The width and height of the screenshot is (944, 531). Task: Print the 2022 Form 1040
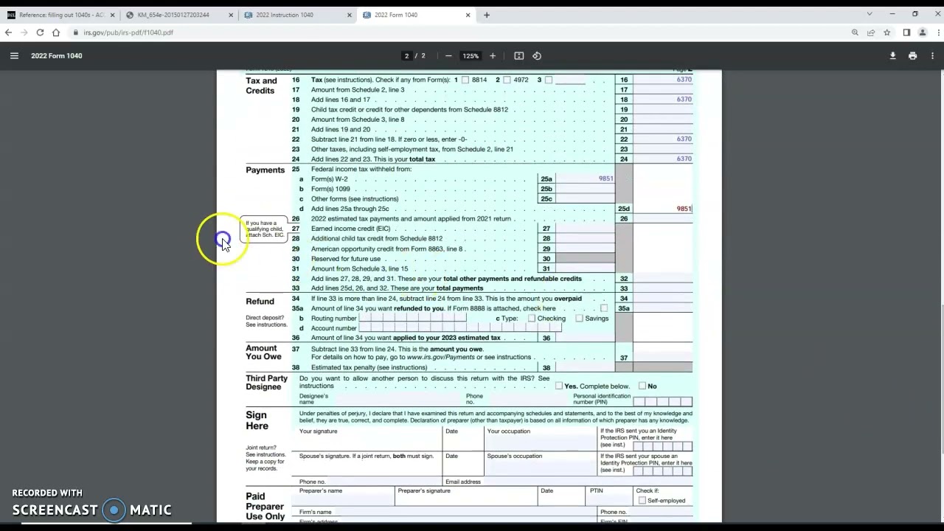click(912, 56)
